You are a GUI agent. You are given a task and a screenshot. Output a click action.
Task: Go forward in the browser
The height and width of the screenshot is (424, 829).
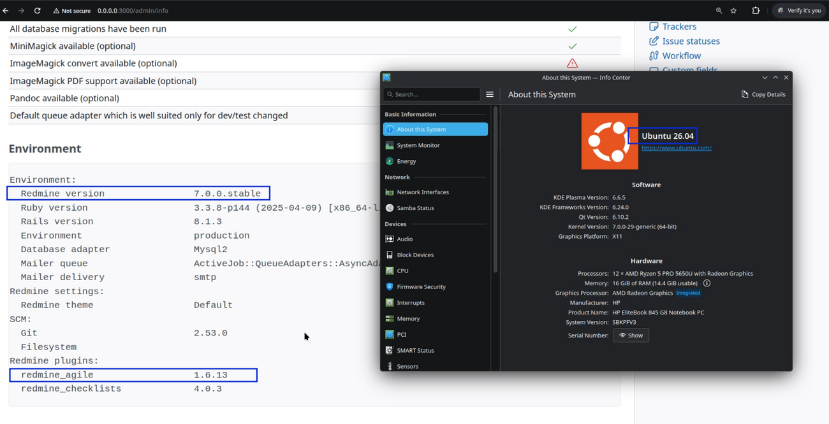coord(21,11)
